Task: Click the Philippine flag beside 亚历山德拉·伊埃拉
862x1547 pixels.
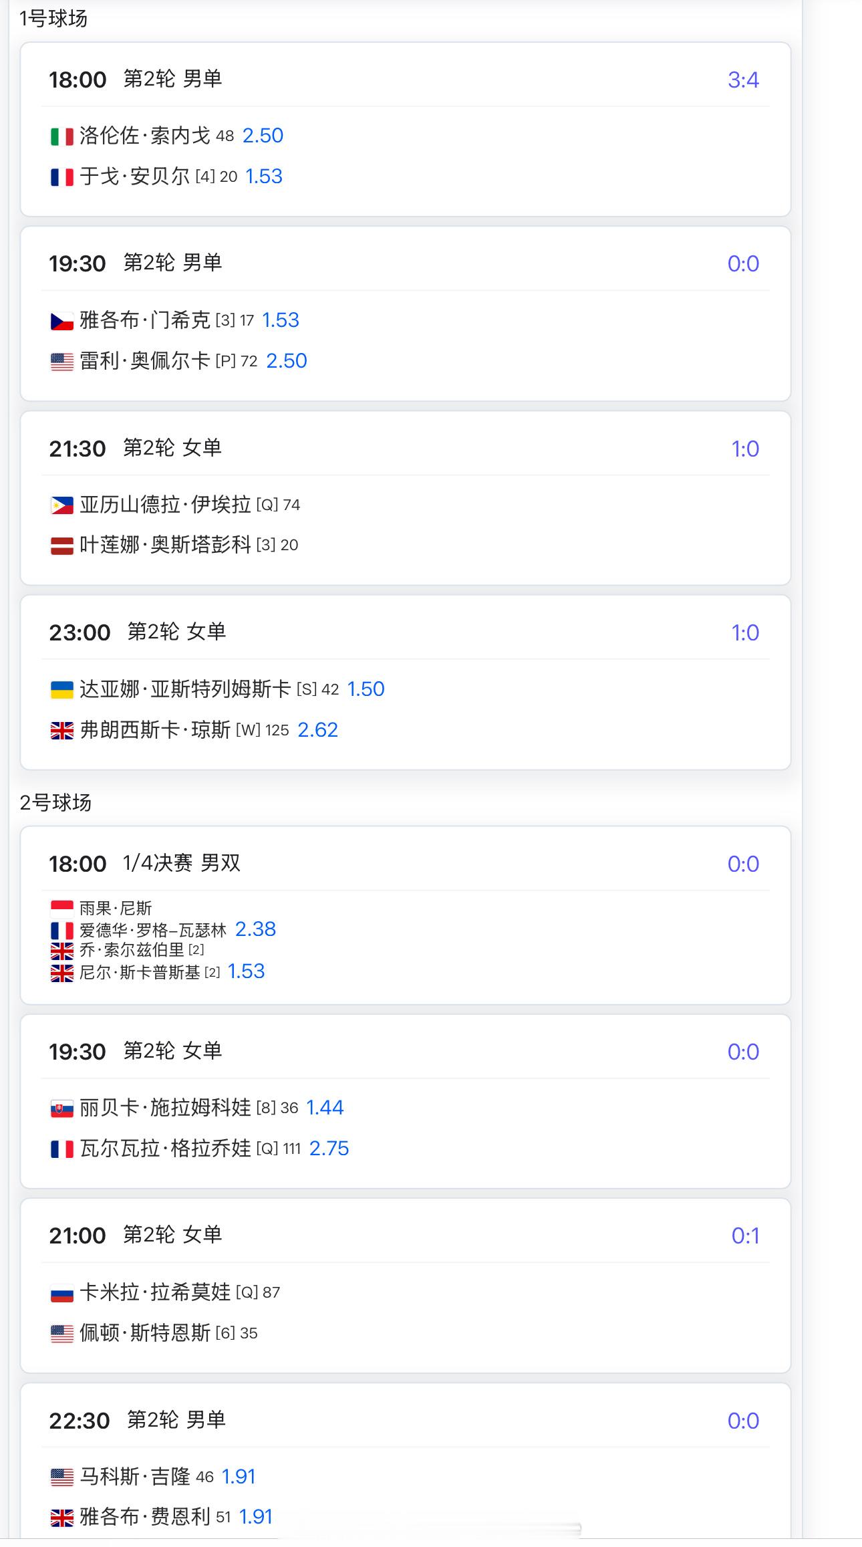Action: 62,505
